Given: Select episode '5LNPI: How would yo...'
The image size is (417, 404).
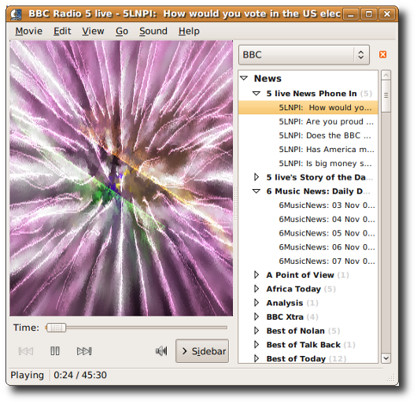Looking at the screenshot, I should (x=308, y=108).
